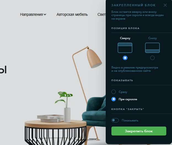Close the Закрепленный блок panel
The width and height of the screenshot is (172, 145).
click(165, 5)
